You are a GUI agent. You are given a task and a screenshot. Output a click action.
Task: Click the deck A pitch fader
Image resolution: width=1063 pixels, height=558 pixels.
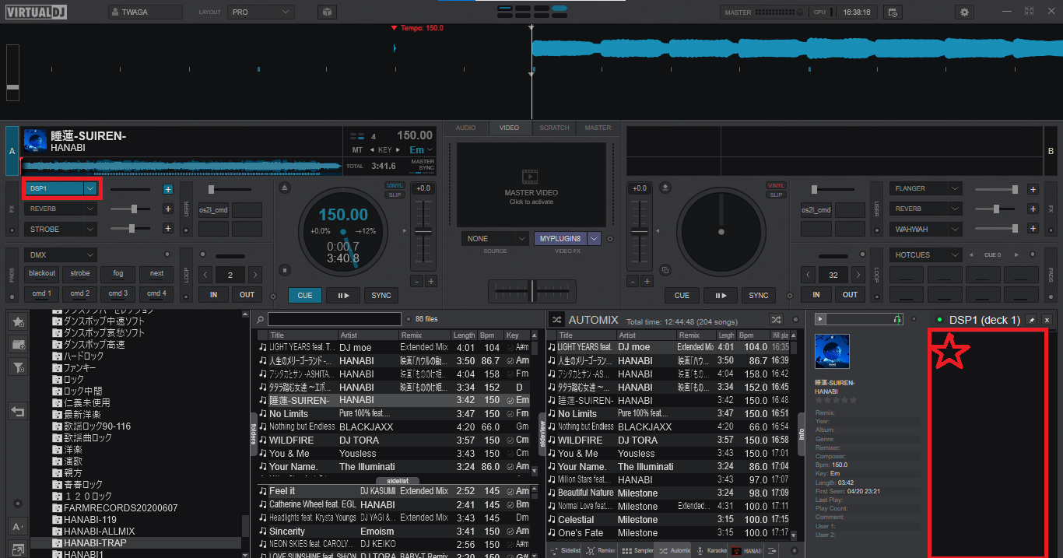coord(423,233)
